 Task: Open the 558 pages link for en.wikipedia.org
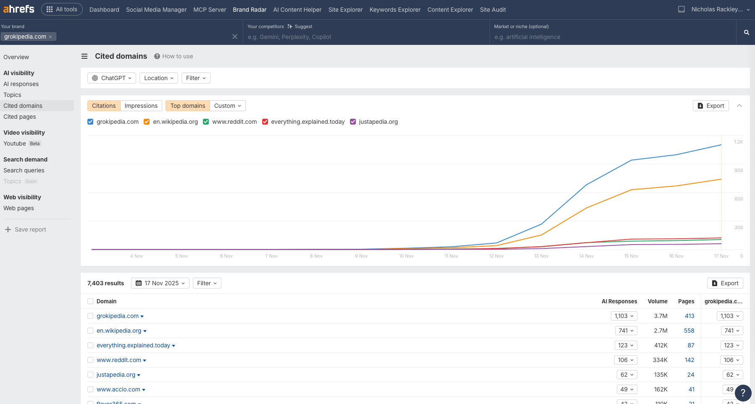coord(689,331)
